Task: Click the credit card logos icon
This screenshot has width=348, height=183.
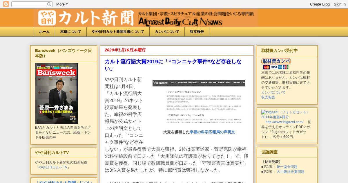Action: pos(275,67)
